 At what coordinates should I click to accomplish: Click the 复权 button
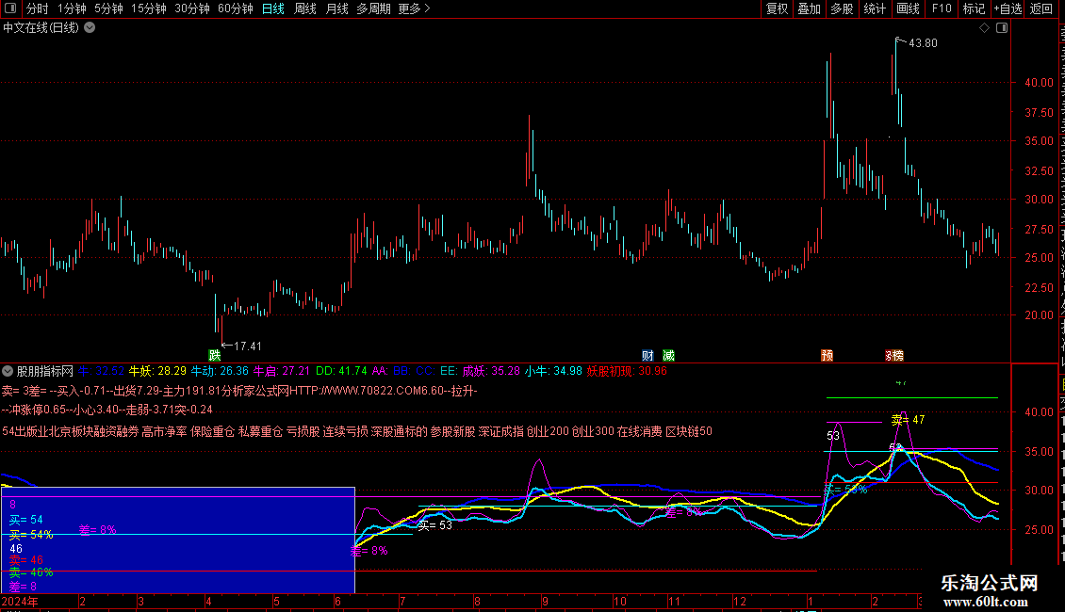[777, 9]
